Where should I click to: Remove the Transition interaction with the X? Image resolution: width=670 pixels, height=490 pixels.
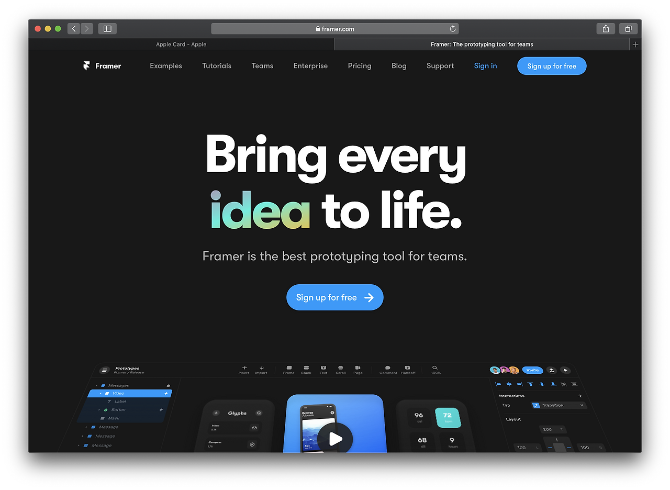(x=582, y=405)
